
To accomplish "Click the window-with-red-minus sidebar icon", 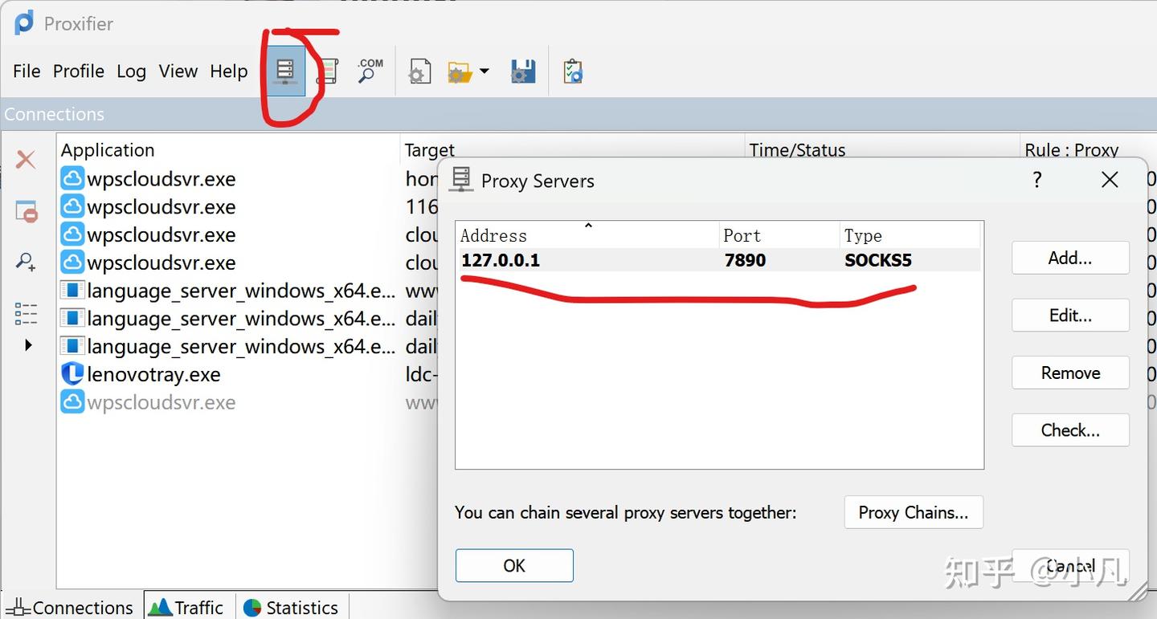I will coord(27,211).
